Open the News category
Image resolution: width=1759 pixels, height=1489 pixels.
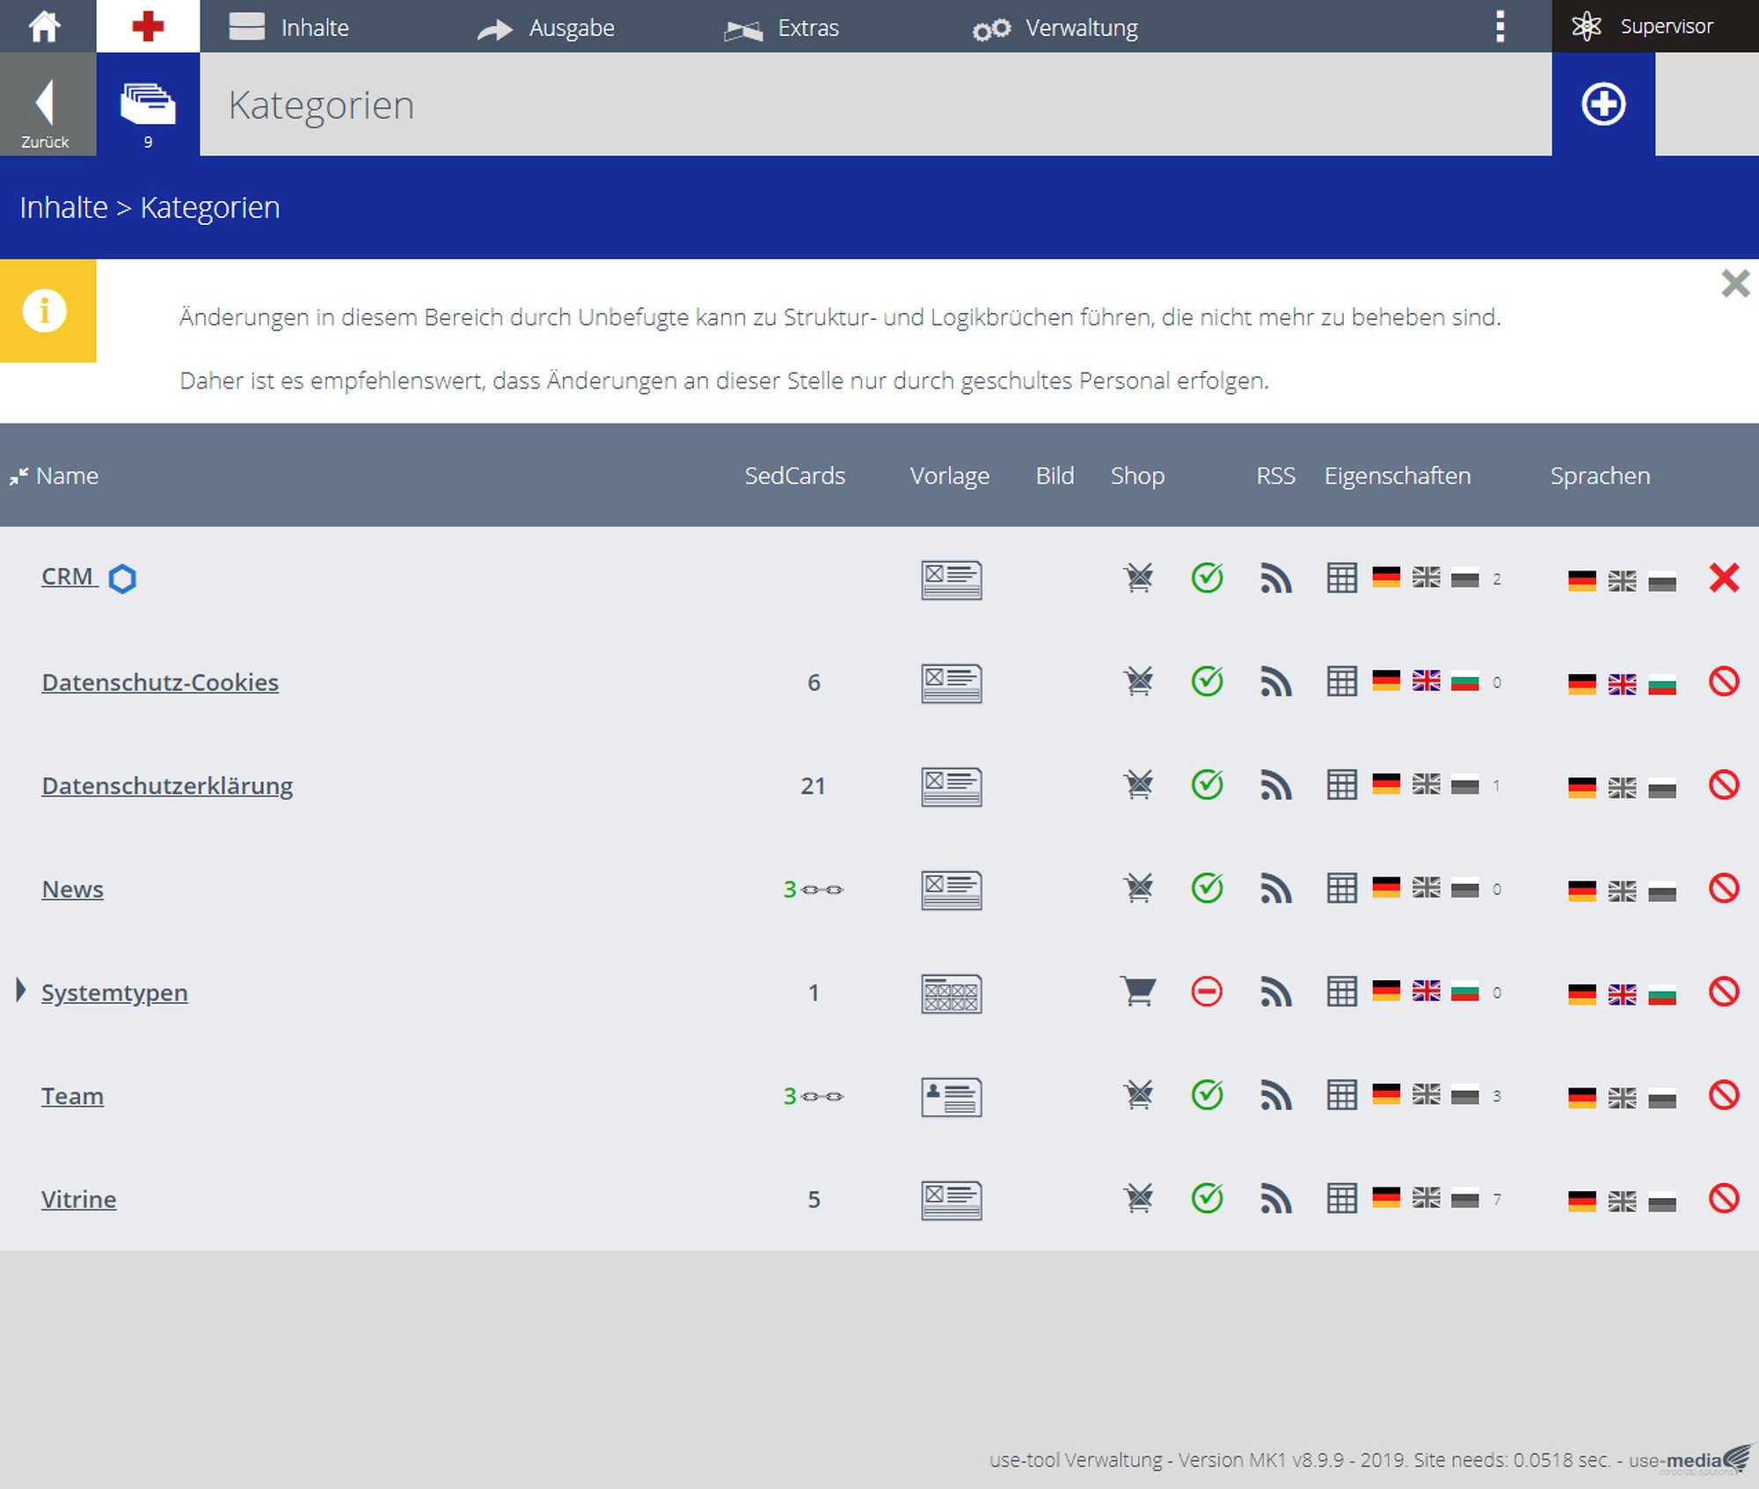point(72,889)
